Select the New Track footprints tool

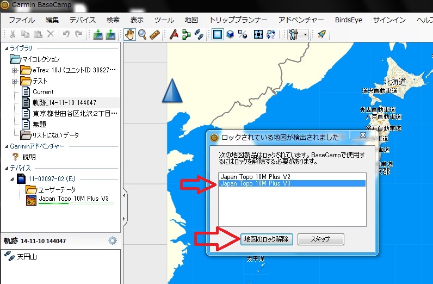[199, 34]
